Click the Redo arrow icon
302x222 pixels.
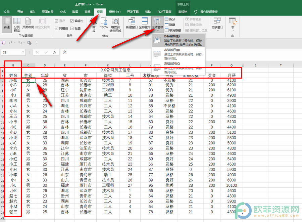tap(11, 43)
